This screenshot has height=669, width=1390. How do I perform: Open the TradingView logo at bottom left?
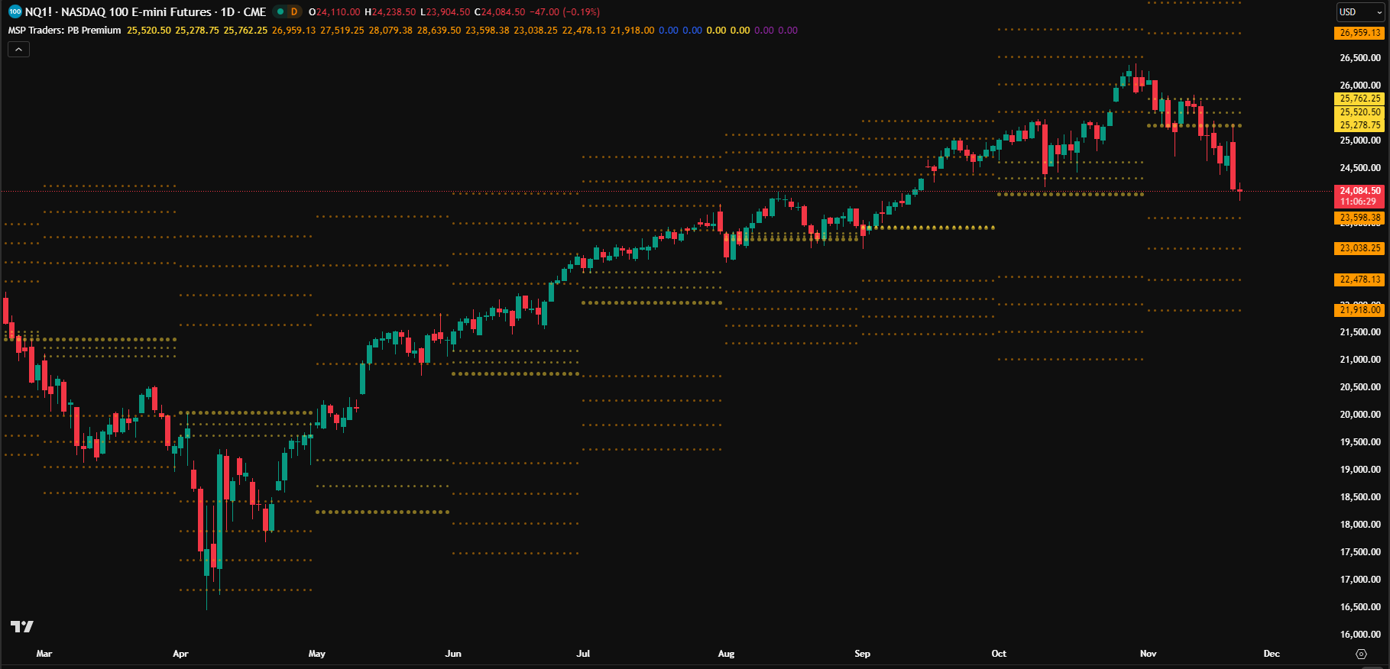tap(22, 627)
